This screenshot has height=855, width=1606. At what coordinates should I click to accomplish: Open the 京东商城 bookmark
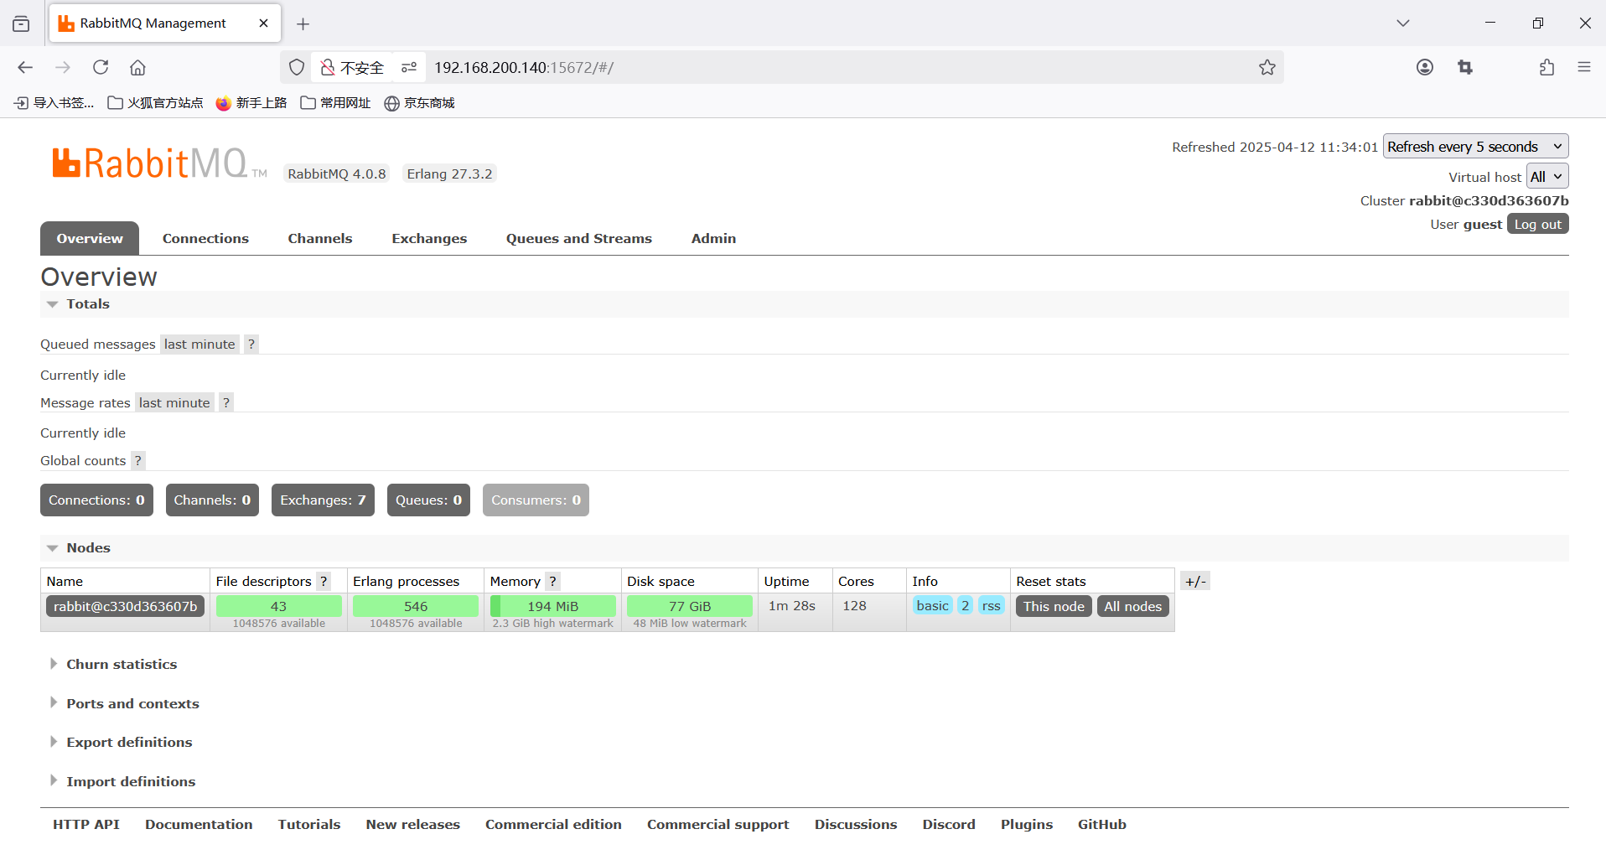tap(419, 102)
